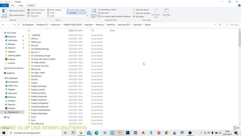
Task: Open Microsoft Edge from the taskbar
Action: [96, 133]
